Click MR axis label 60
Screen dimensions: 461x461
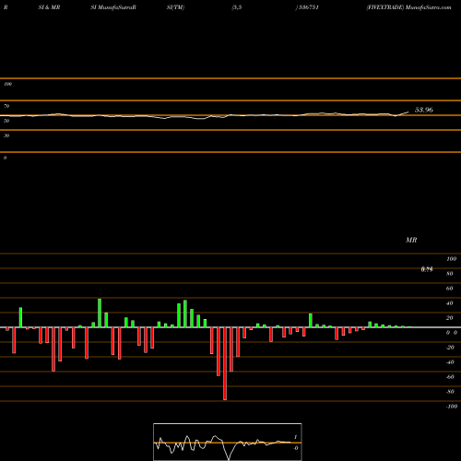click(450, 289)
